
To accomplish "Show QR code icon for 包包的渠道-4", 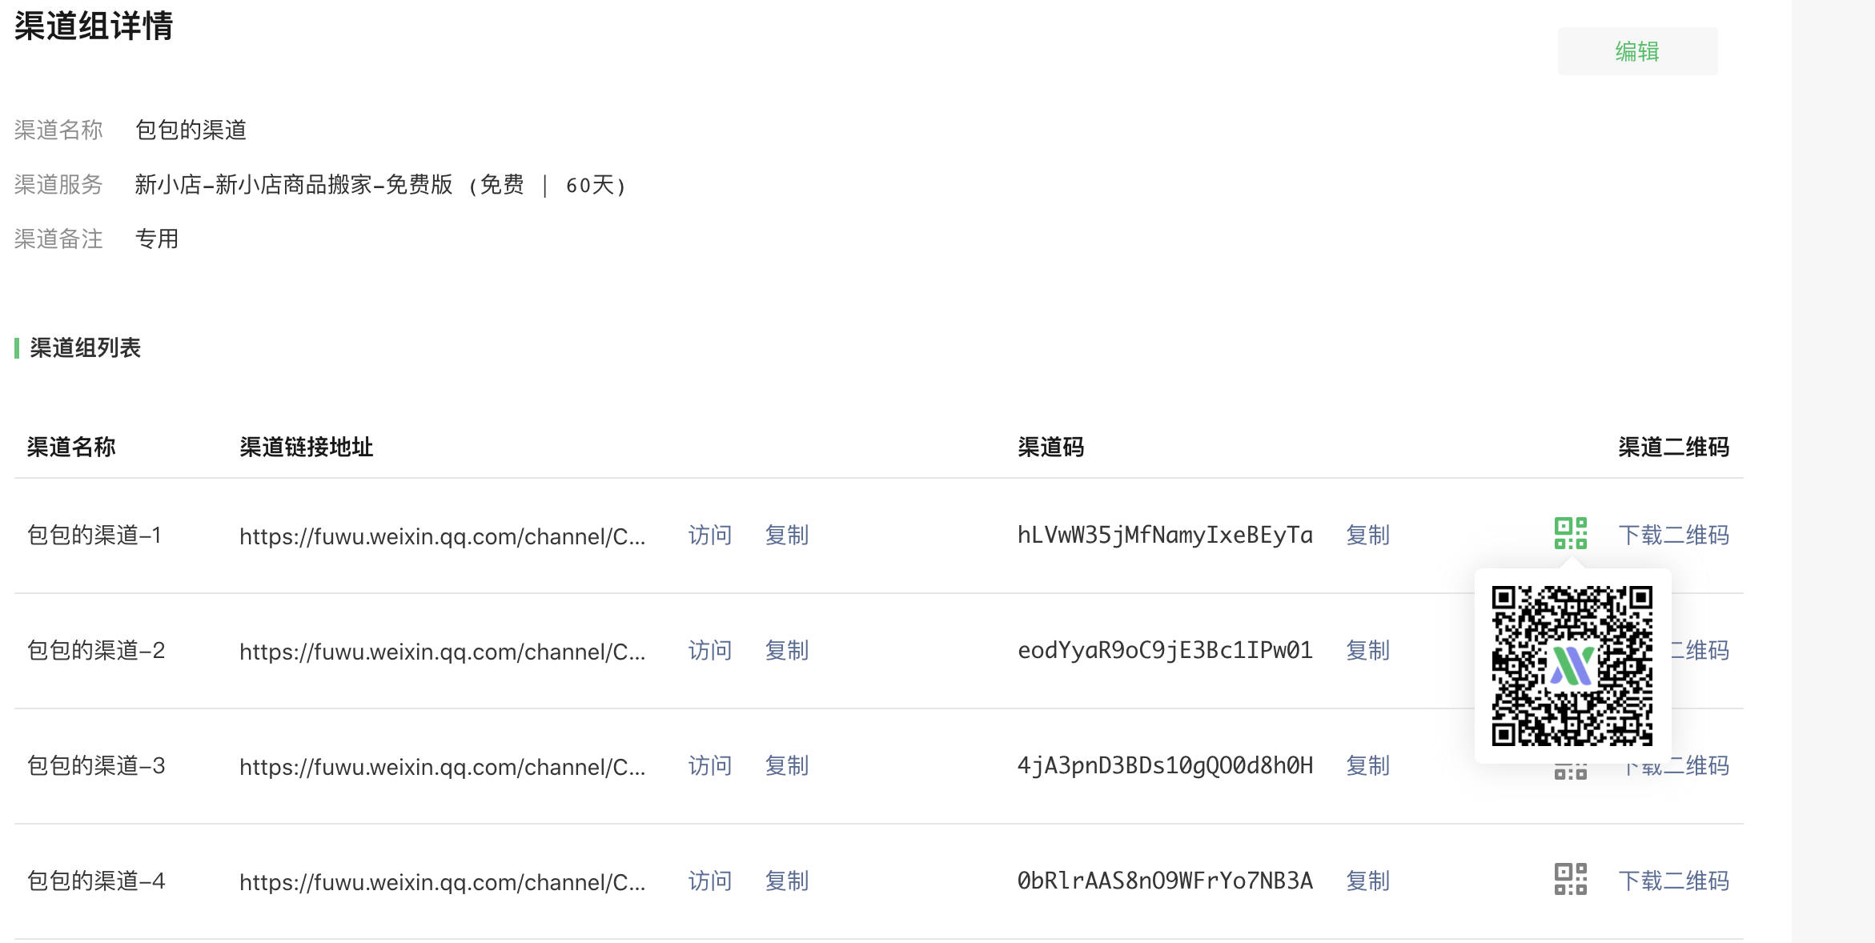I will pyautogui.click(x=1570, y=879).
